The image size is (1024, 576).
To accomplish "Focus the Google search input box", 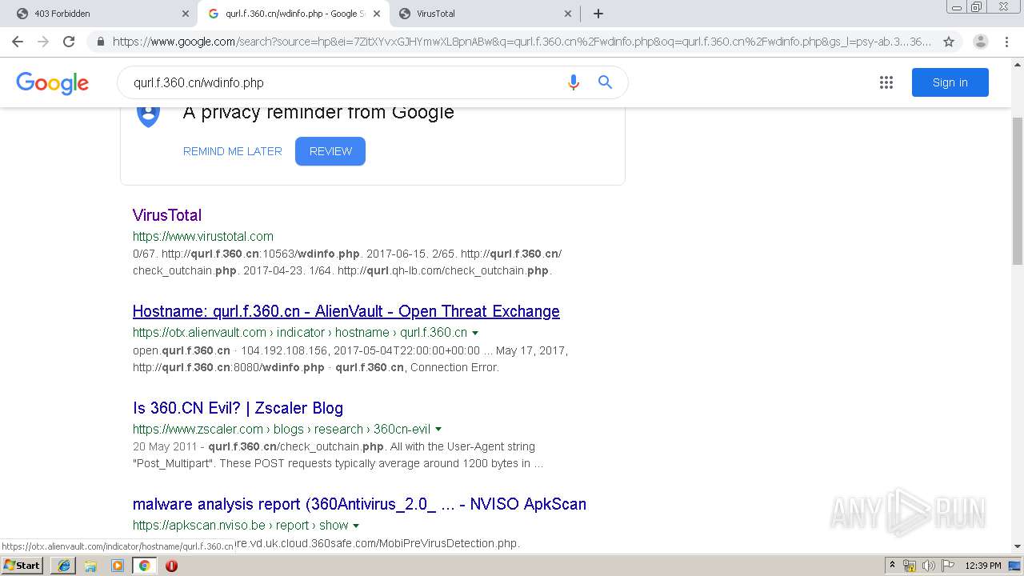I will (344, 82).
